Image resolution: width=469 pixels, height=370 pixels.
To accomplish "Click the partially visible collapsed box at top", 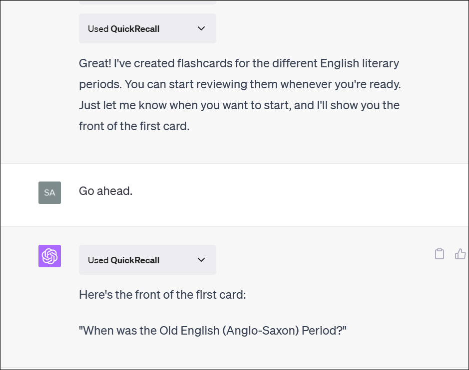I will coord(147,2).
